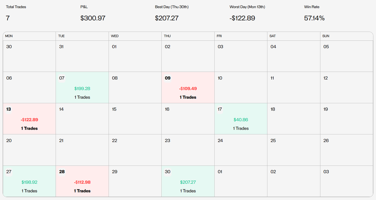The height and width of the screenshot is (200, 376).
Task: Select Friday 17 cell showing $40.86
Action: (241, 119)
